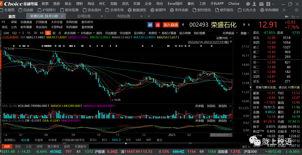This screenshot has width=302, height=155.
Task: Add stock via 加入自选 button
Action: tap(171, 25)
